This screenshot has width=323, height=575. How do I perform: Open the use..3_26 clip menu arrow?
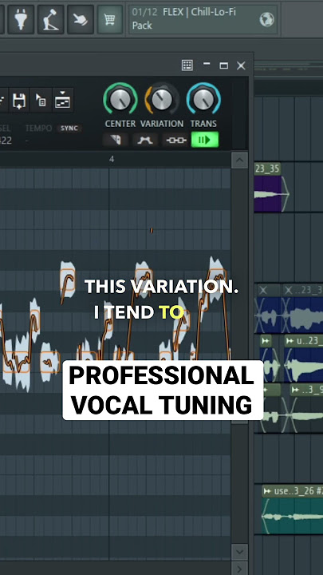click(x=268, y=491)
